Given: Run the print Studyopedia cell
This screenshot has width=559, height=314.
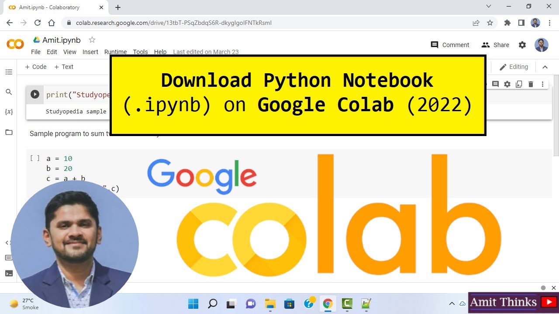Looking at the screenshot, I should point(35,95).
